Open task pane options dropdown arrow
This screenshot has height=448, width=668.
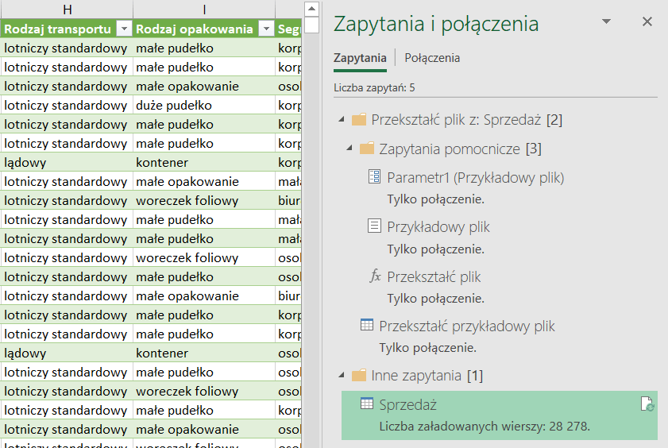607,22
